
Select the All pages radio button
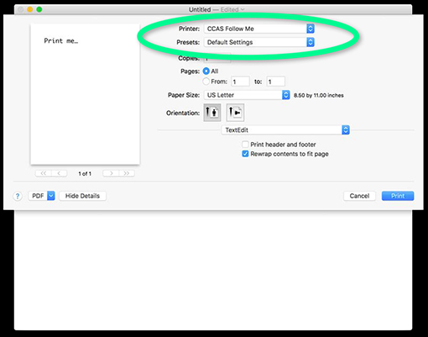(206, 71)
